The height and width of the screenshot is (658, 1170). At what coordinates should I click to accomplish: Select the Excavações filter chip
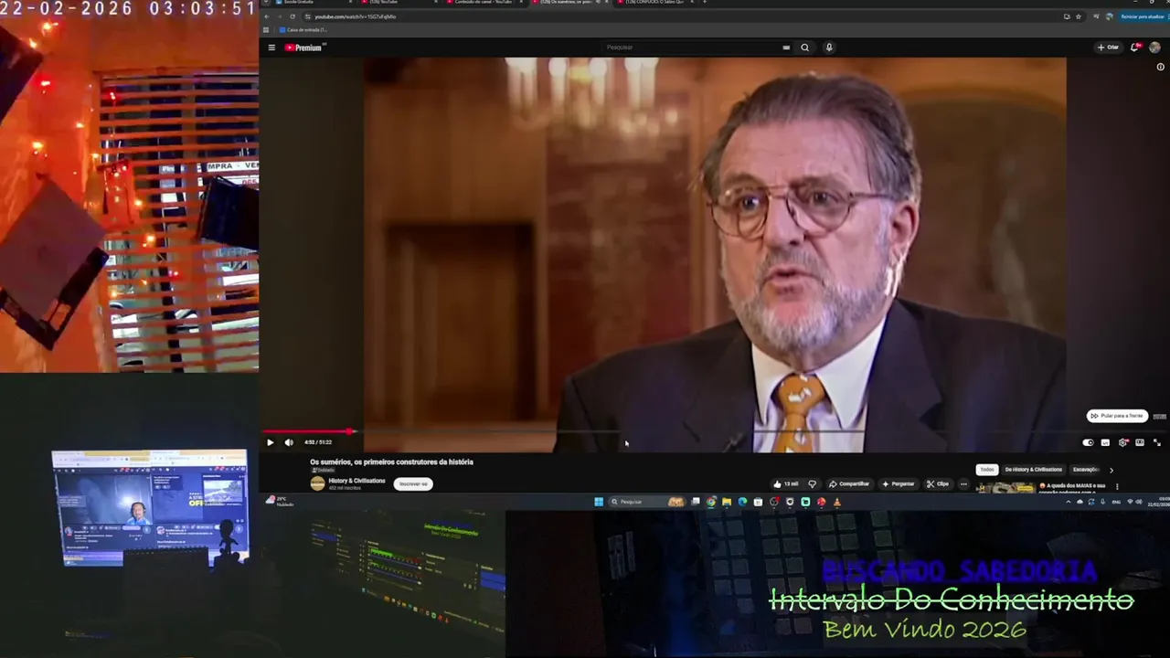(x=1086, y=470)
